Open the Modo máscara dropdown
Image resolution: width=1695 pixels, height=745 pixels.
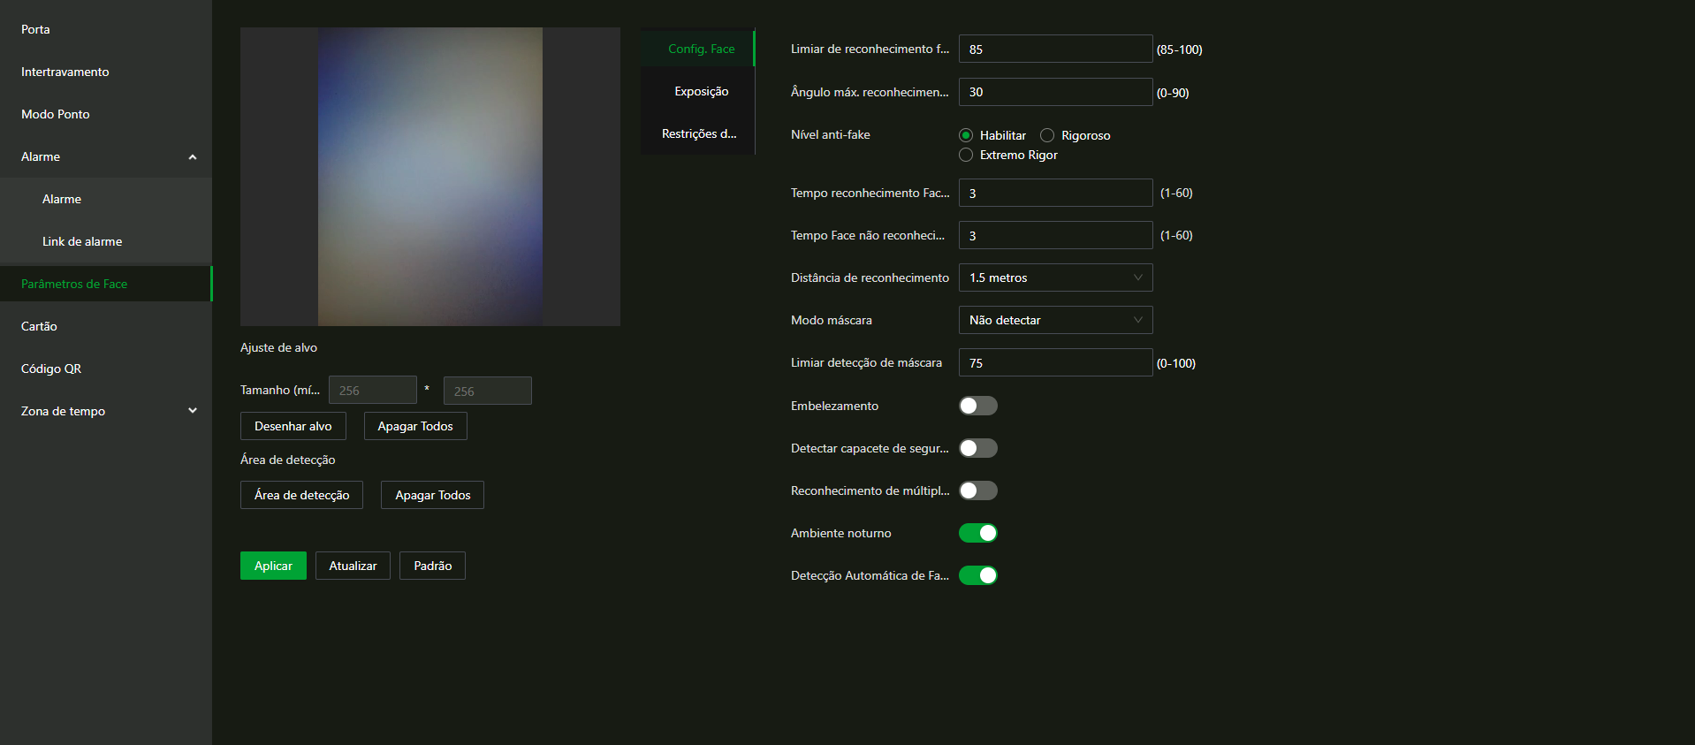pyautogui.click(x=1055, y=320)
